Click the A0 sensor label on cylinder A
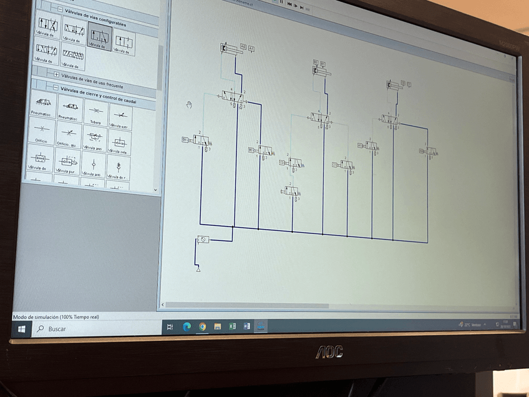 point(243,46)
